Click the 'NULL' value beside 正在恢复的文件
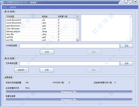The width and height of the screenshot is (139, 107). [28, 88]
